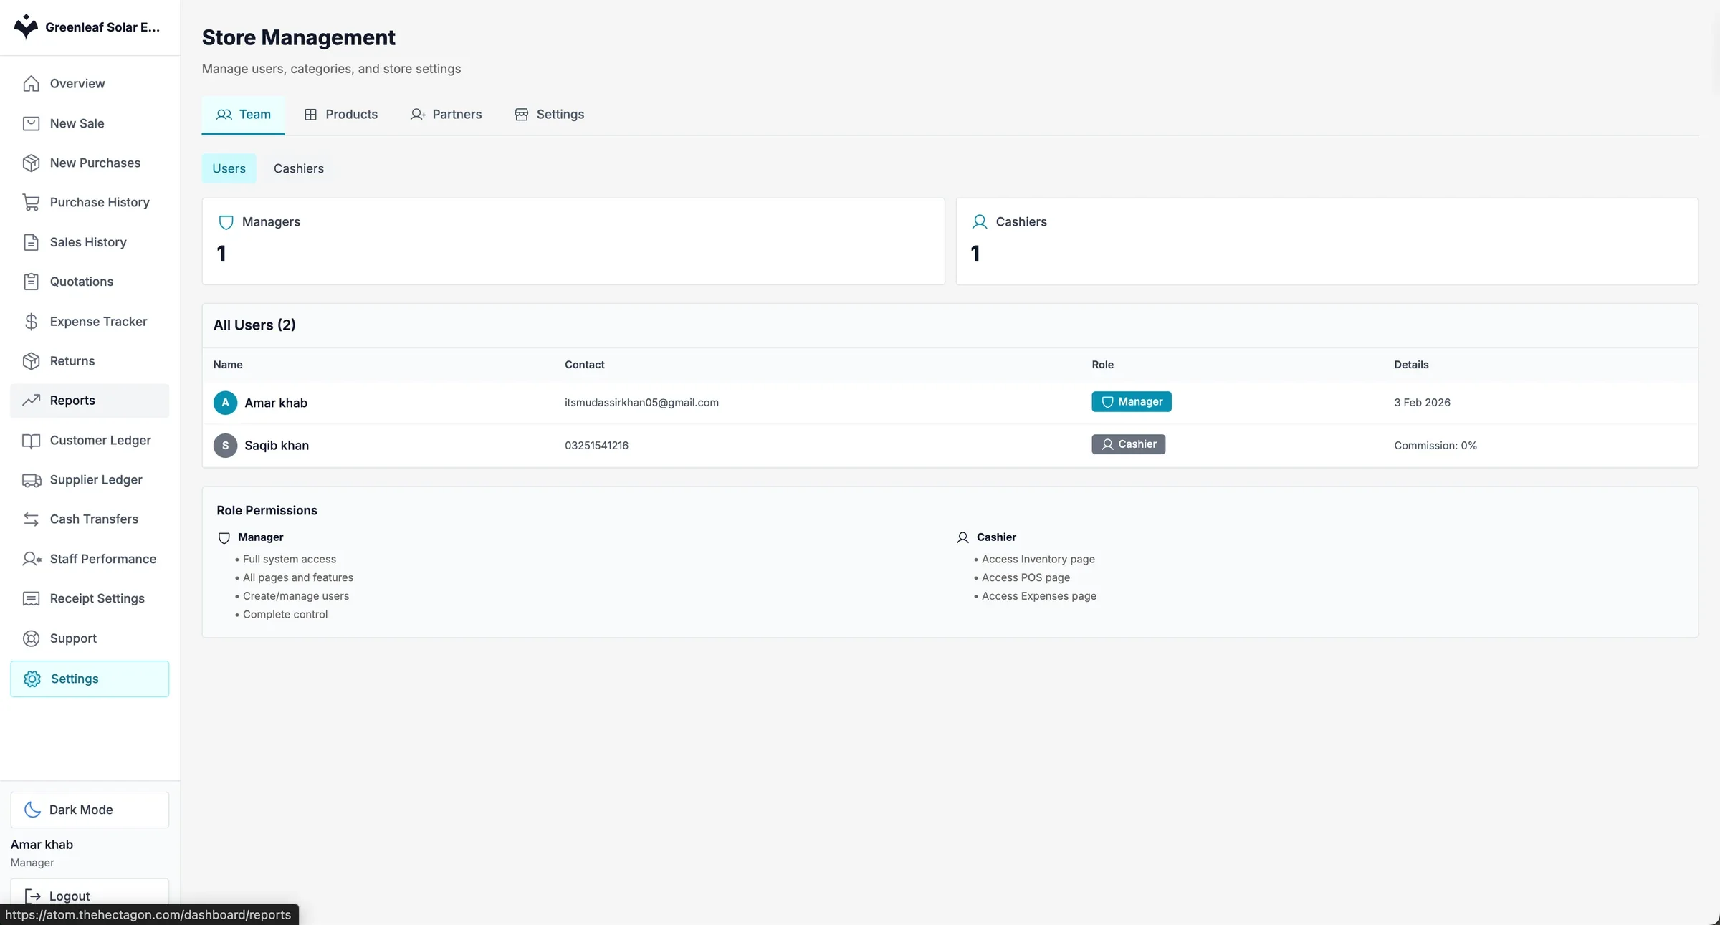This screenshot has width=1720, height=925.
Task: Open Supplier Ledger
Action: click(x=90, y=480)
